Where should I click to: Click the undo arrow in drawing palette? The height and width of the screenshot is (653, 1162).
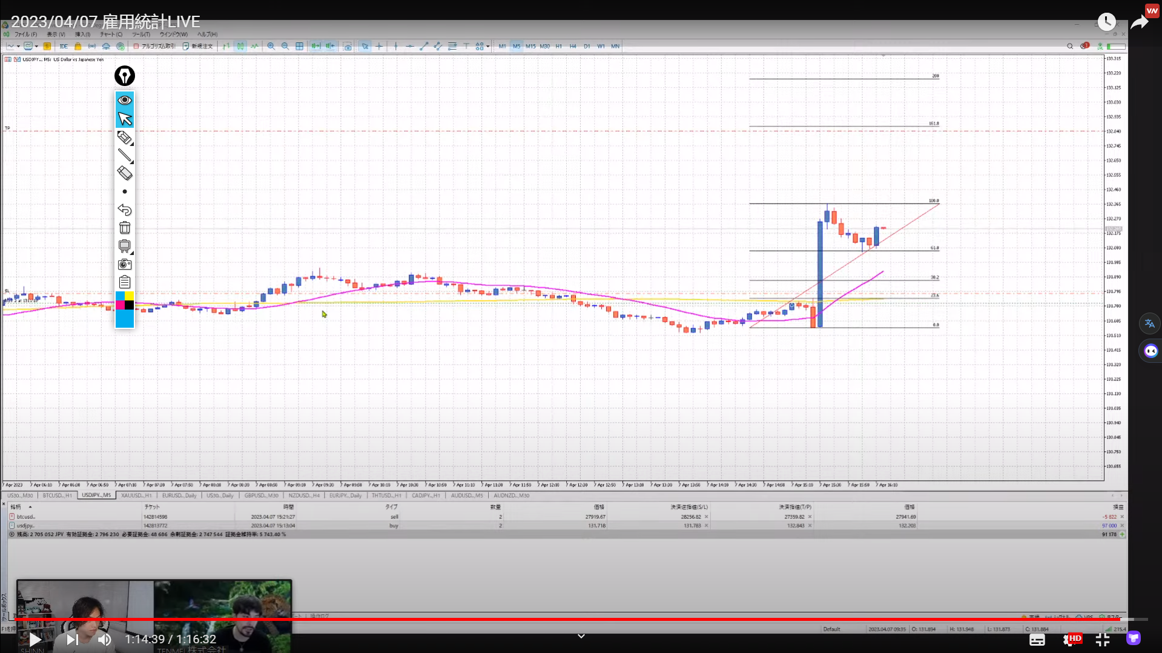pyautogui.click(x=125, y=210)
